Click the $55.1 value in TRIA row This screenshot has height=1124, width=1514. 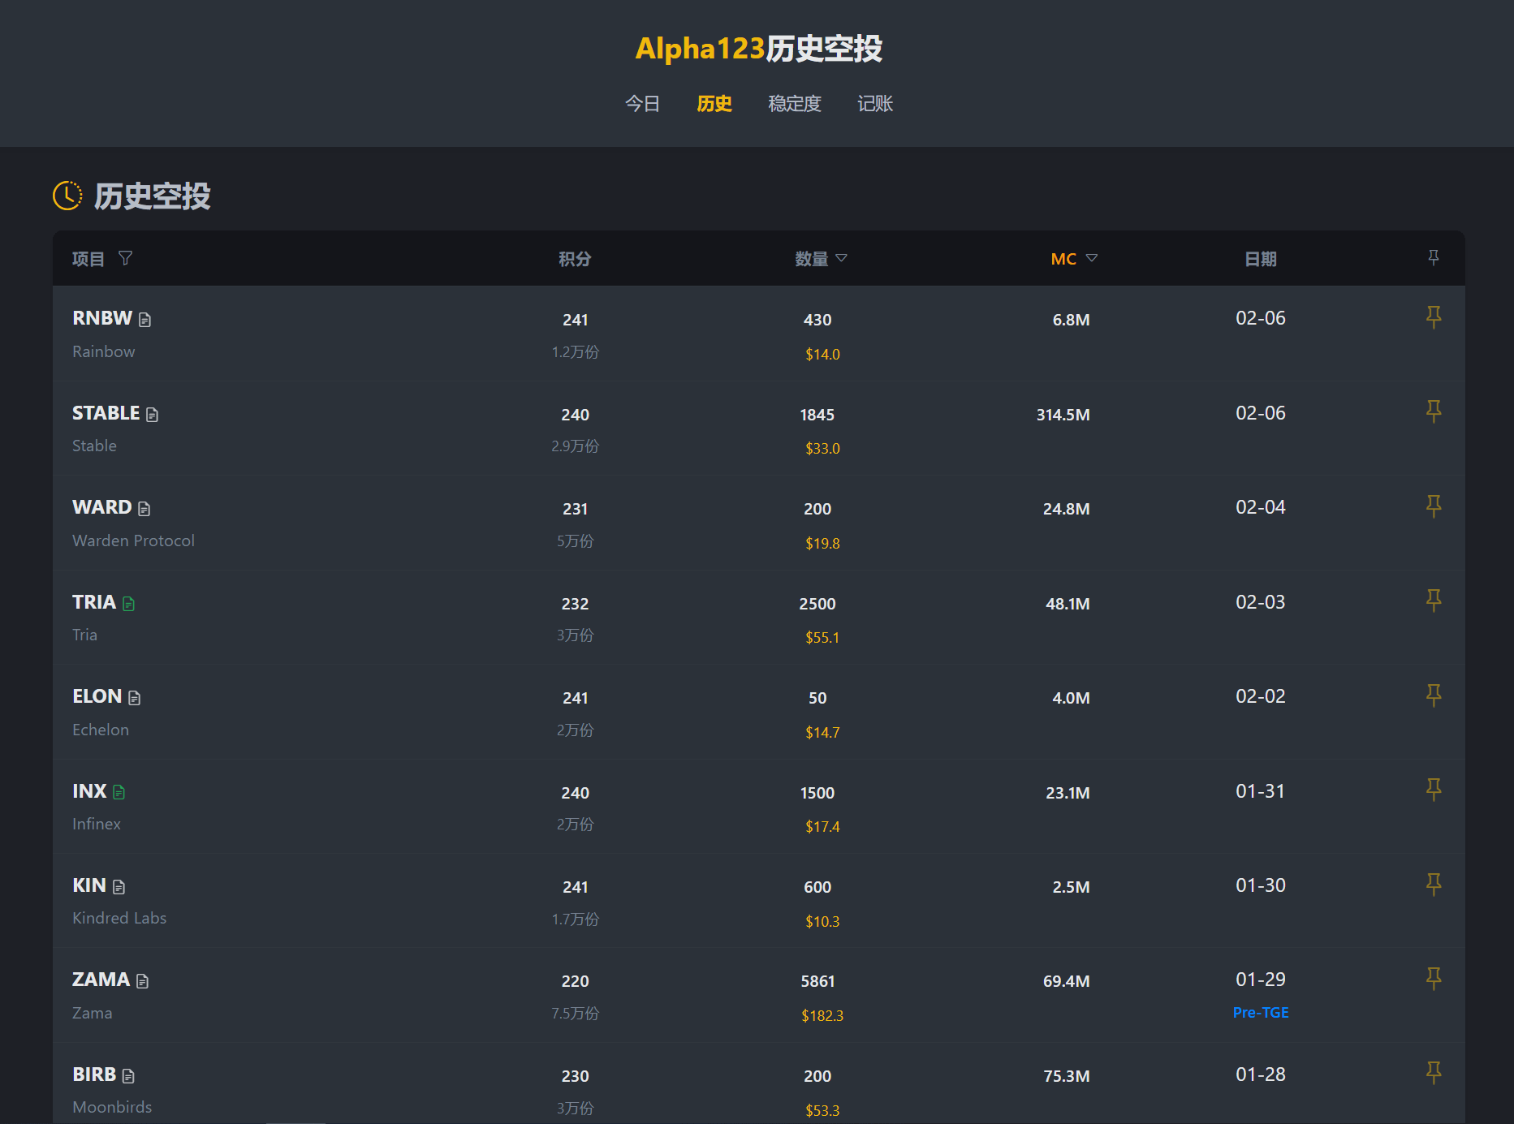(822, 638)
